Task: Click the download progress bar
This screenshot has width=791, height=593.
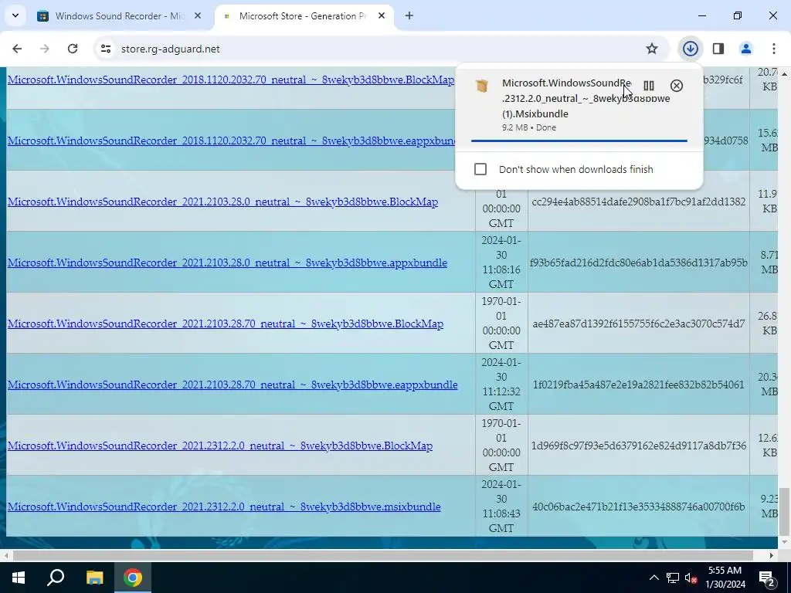Action: (579, 141)
